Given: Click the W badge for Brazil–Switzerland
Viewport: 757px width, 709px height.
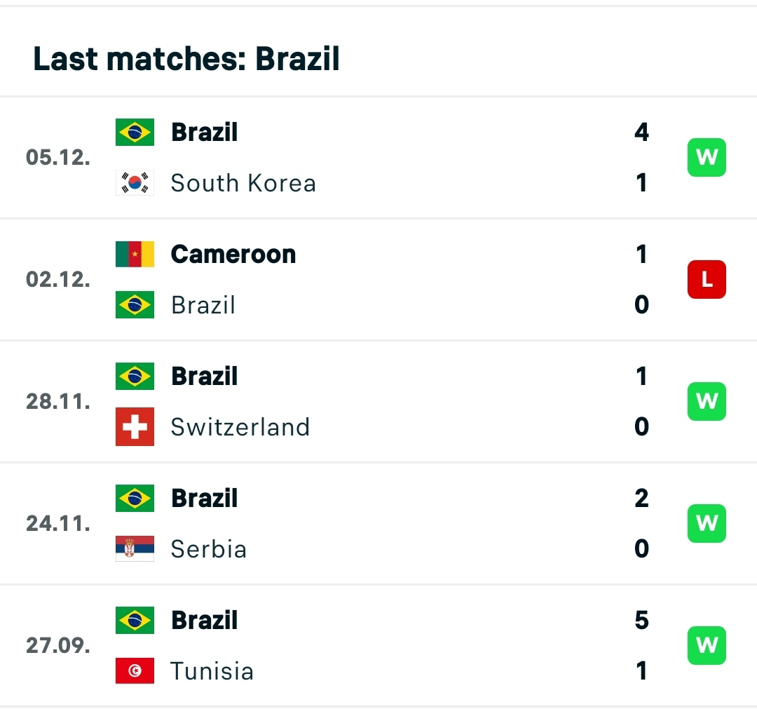Looking at the screenshot, I should [x=707, y=401].
